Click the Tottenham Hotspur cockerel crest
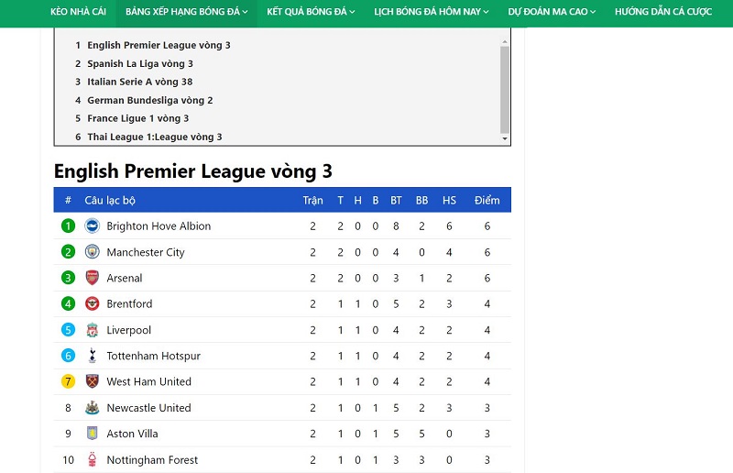The width and height of the screenshot is (733, 473). (x=93, y=356)
